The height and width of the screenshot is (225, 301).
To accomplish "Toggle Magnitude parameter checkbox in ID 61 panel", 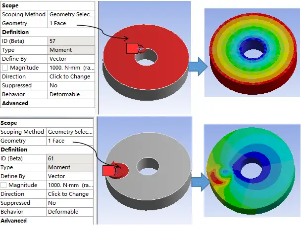I will pos(3,185).
